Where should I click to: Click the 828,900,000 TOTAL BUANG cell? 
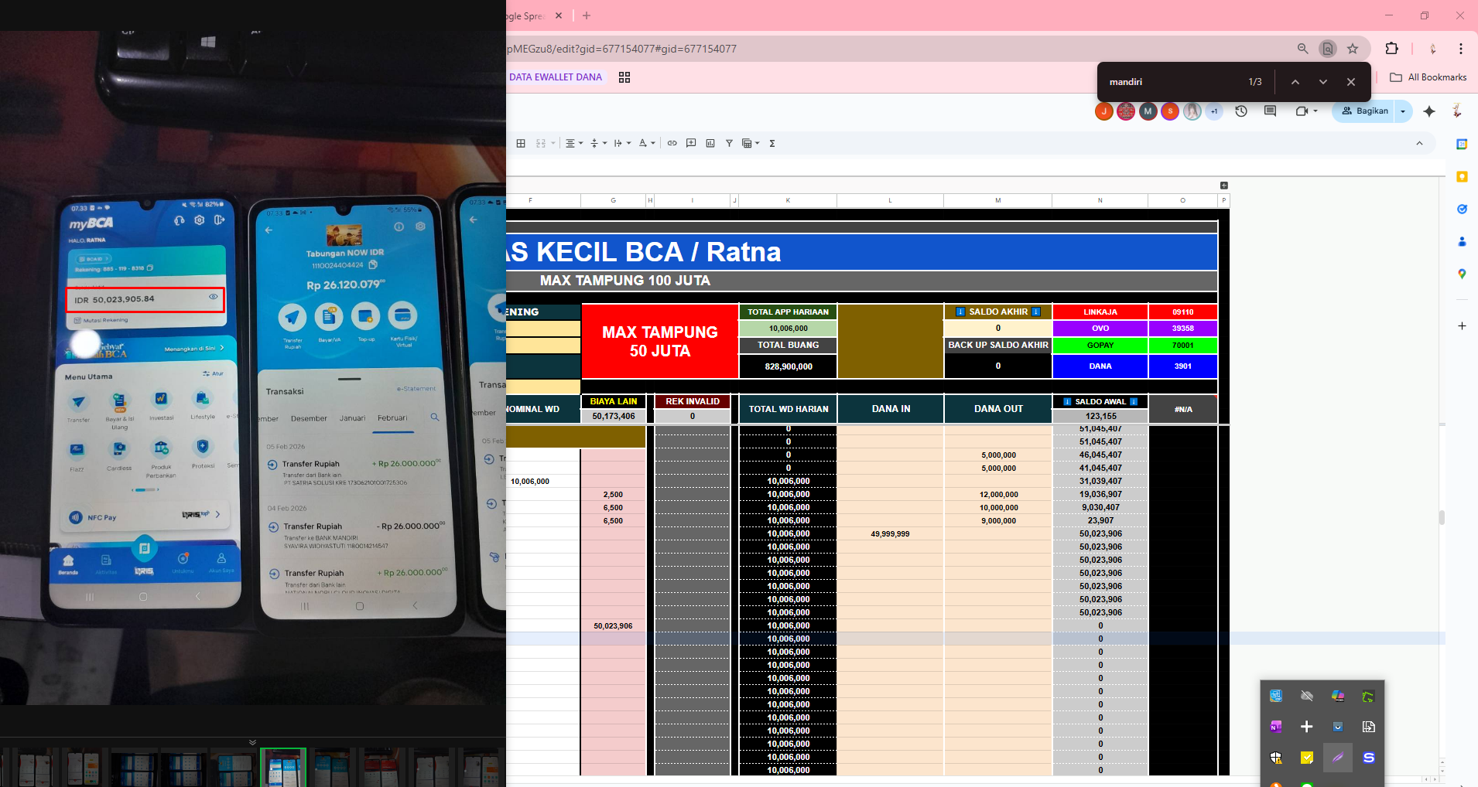[789, 366]
